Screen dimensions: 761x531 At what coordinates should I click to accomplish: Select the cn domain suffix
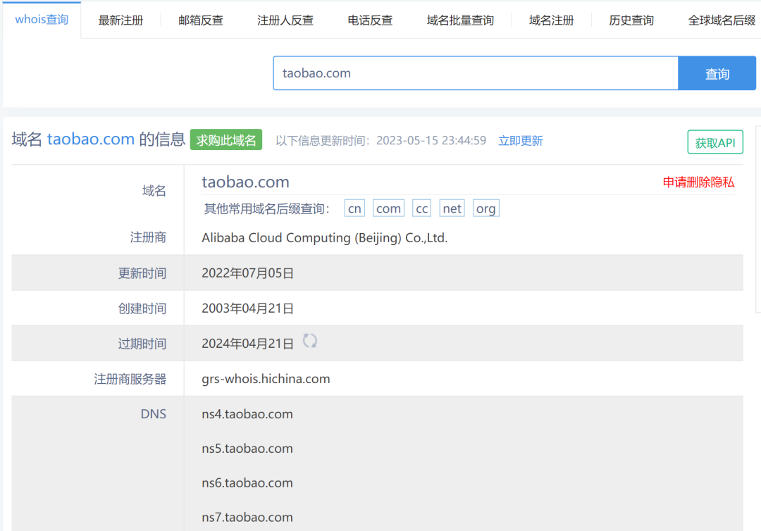pos(354,208)
